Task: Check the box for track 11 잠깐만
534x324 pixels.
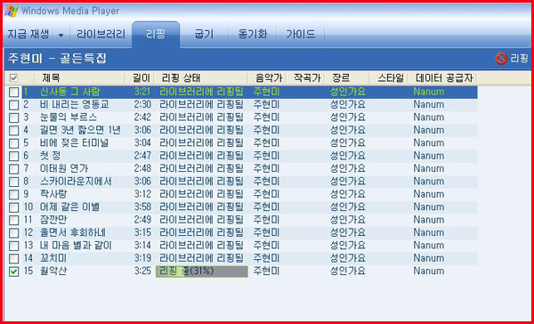Action: point(13,221)
